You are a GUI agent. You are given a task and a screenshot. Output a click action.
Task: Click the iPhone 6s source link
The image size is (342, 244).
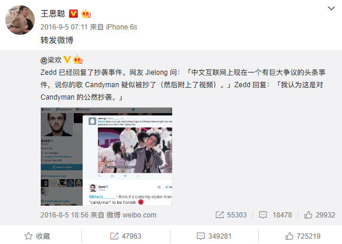pyautogui.click(x=121, y=27)
